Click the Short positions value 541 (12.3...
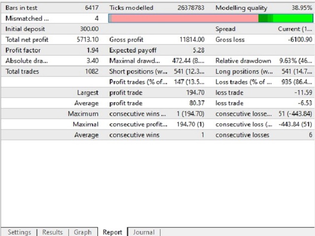Viewport: 315px width, 236px height. pyautogui.click(x=189, y=71)
